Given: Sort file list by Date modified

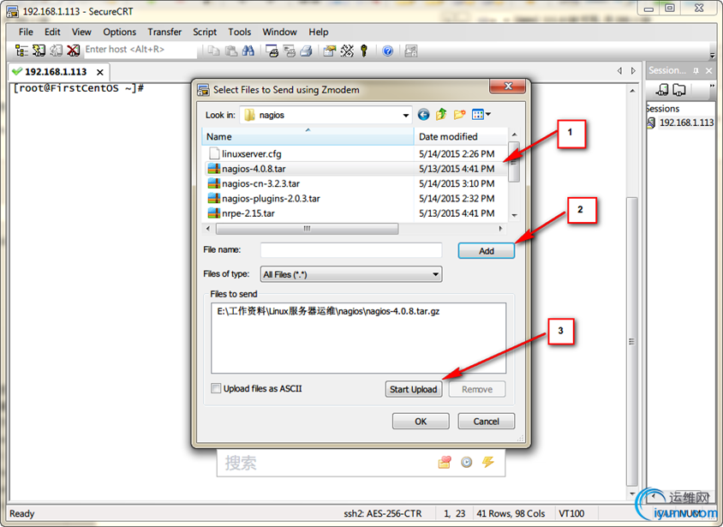Looking at the screenshot, I should pos(461,136).
